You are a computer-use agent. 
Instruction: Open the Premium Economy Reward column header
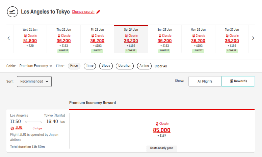pyautogui.click(x=93, y=103)
